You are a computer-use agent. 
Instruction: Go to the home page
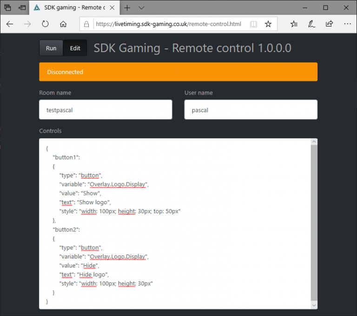(63, 24)
